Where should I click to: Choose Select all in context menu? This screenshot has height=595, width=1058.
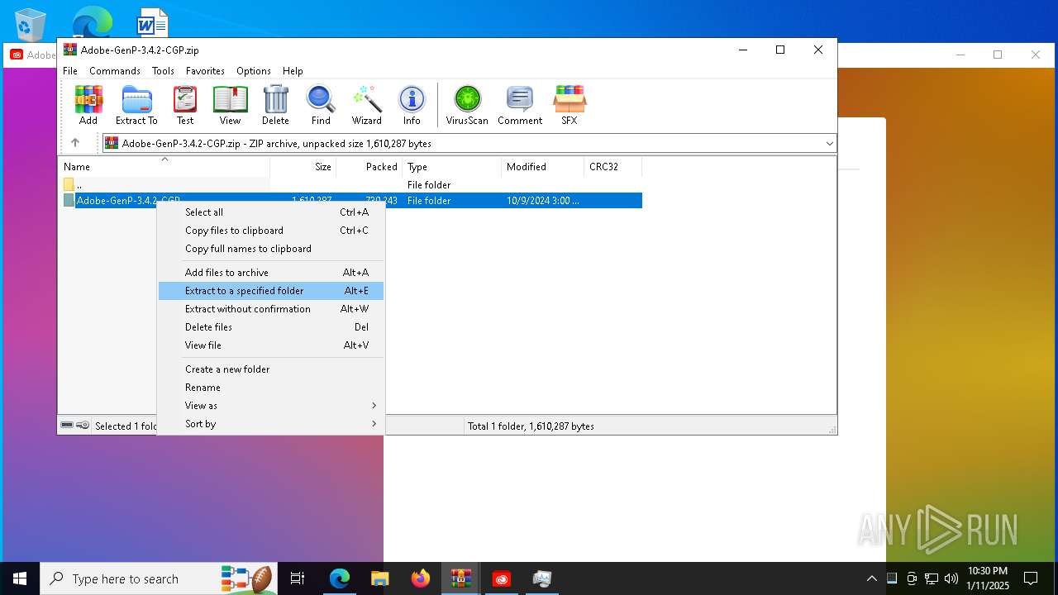coord(271,212)
